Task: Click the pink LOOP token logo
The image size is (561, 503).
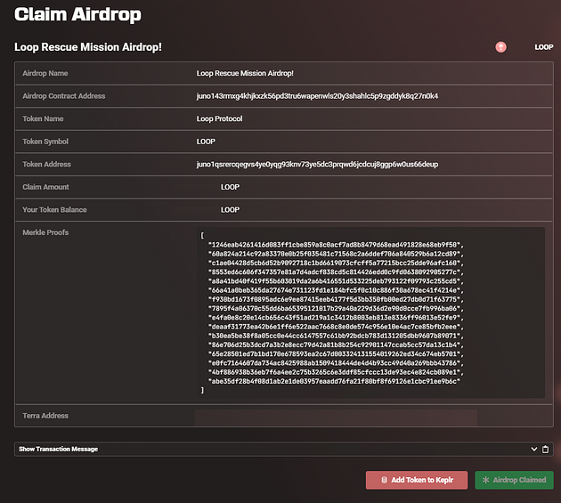Action: [x=500, y=47]
